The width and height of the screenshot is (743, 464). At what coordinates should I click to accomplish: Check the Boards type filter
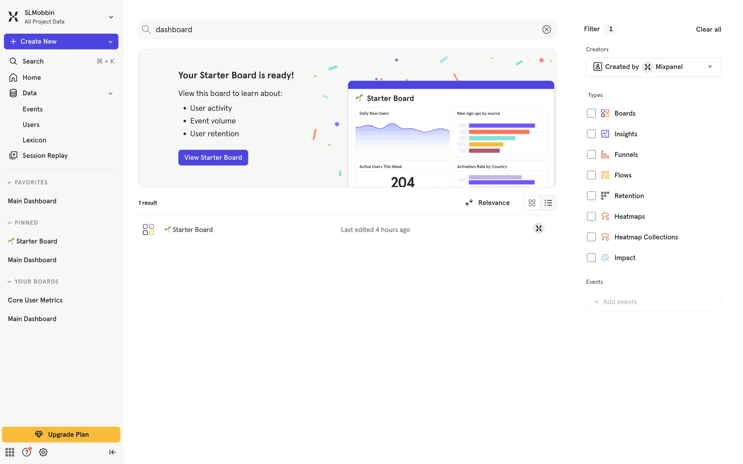click(591, 113)
